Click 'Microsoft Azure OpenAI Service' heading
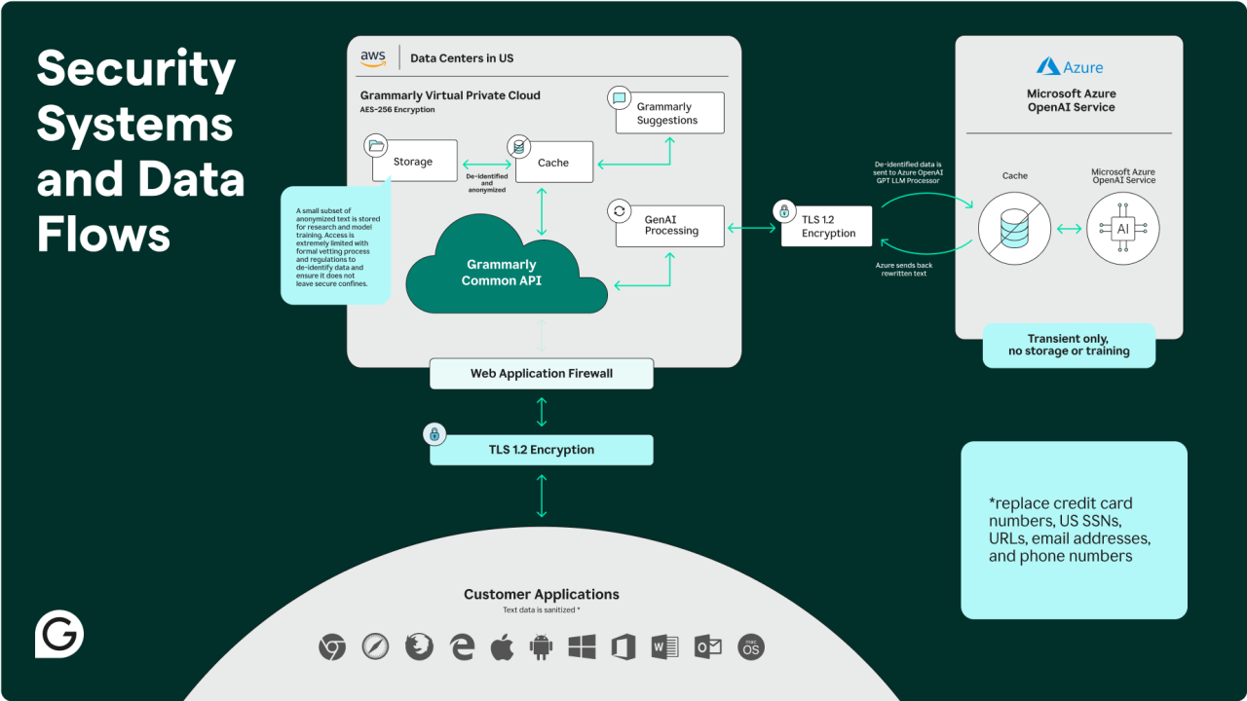The height and width of the screenshot is (701, 1247). 1072,100
